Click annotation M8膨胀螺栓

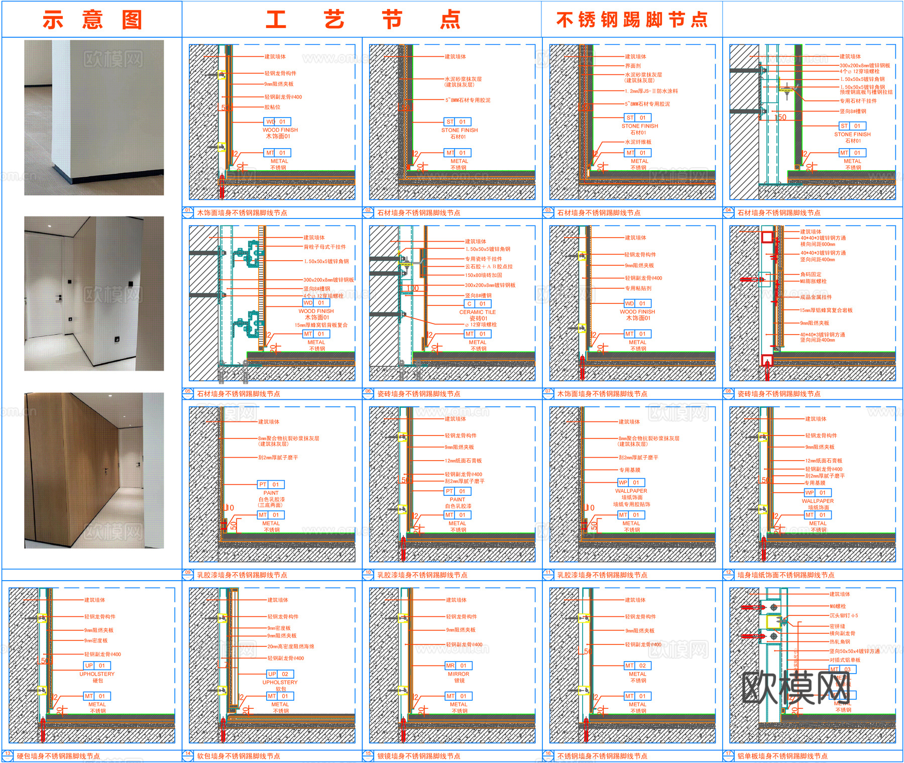[813, 281]
